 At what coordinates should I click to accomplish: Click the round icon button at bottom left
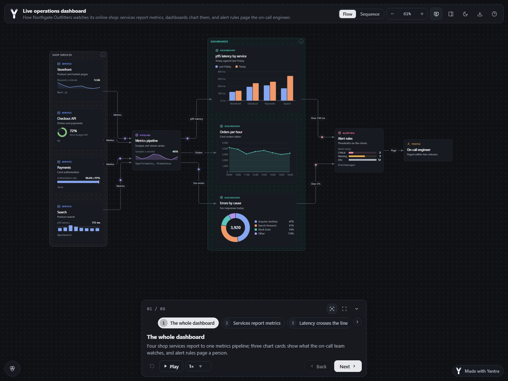click(12, 369)
